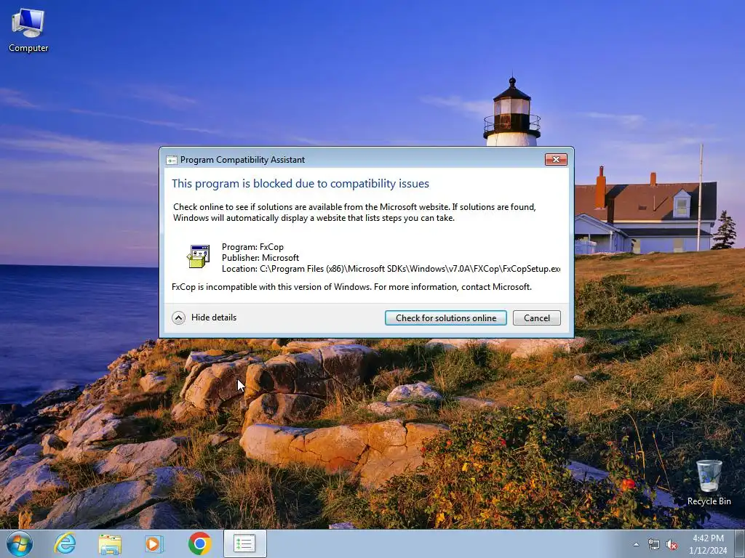Select the active Compatibility Assistant taskbar button

tap(245, 543)
